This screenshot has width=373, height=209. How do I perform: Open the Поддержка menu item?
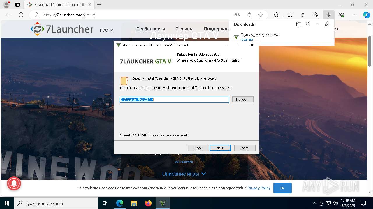(x=217, y=29)
